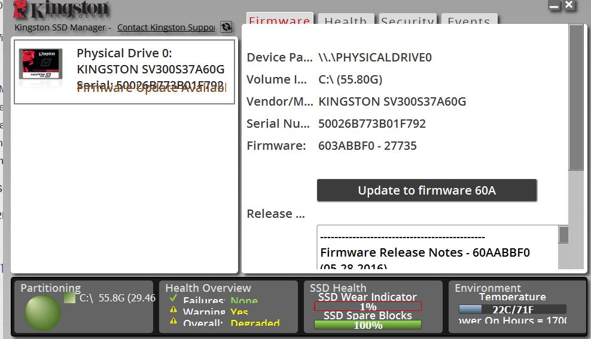Switch to the Health tab

(346, 20)
